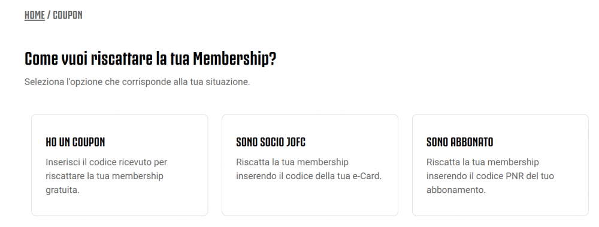Click the 'Come vuoi riscattare la tua Membership?' heading
The image size is (599, 227).
[150, 59]
